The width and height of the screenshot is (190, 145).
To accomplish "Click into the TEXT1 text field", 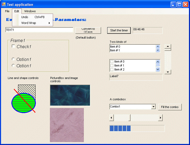I will (x=39, y=30).
